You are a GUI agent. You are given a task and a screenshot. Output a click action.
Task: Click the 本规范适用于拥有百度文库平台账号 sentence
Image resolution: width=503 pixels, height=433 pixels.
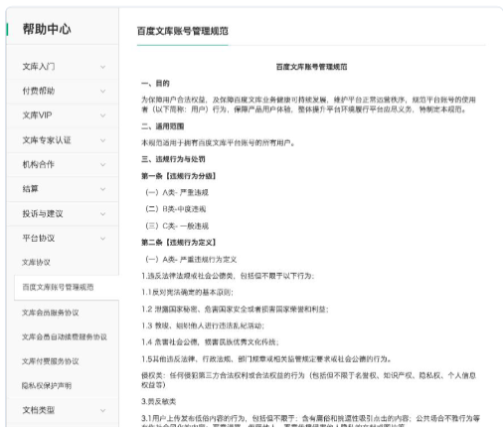218,143
